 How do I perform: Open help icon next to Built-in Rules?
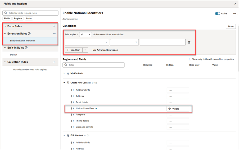26,48
